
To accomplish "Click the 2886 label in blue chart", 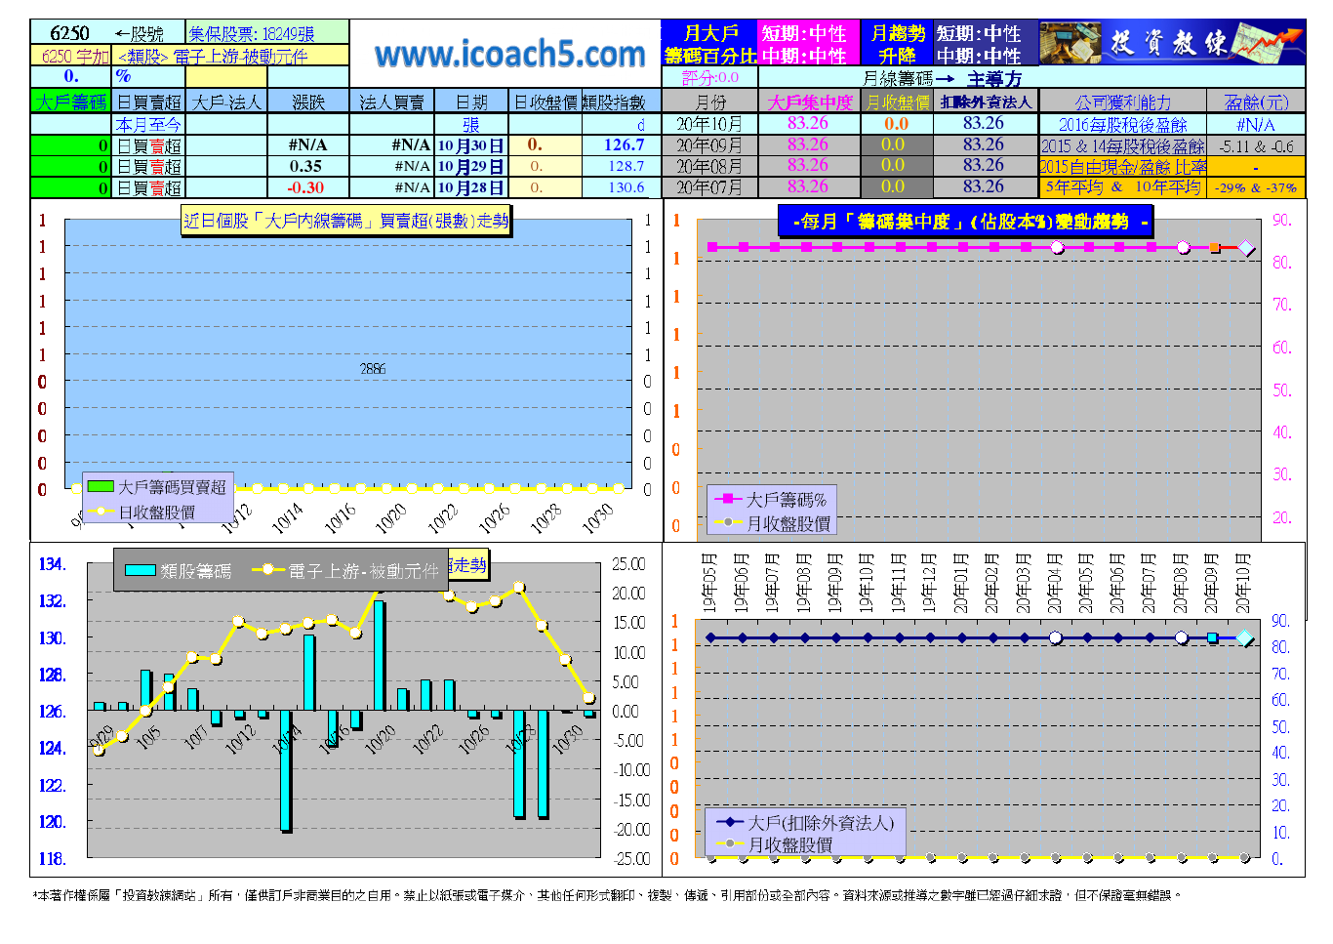I will 373,369.
